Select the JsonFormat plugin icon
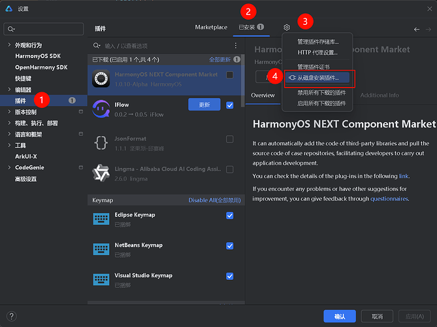 [x=101, y=142]
